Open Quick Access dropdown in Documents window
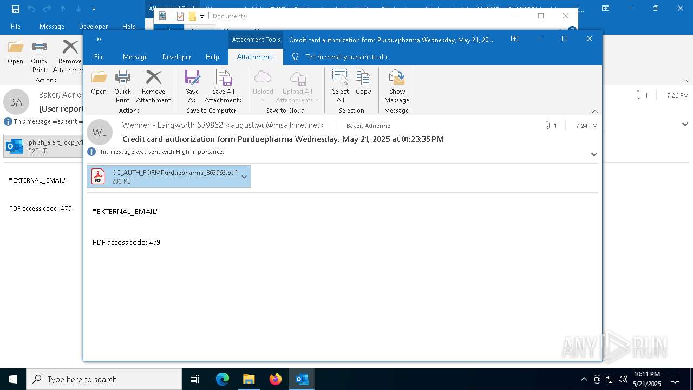The height and width of the screenshot is (390, 693). click(202, 17)
